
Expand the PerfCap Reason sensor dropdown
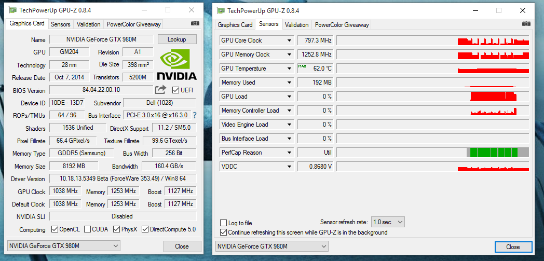289,153
